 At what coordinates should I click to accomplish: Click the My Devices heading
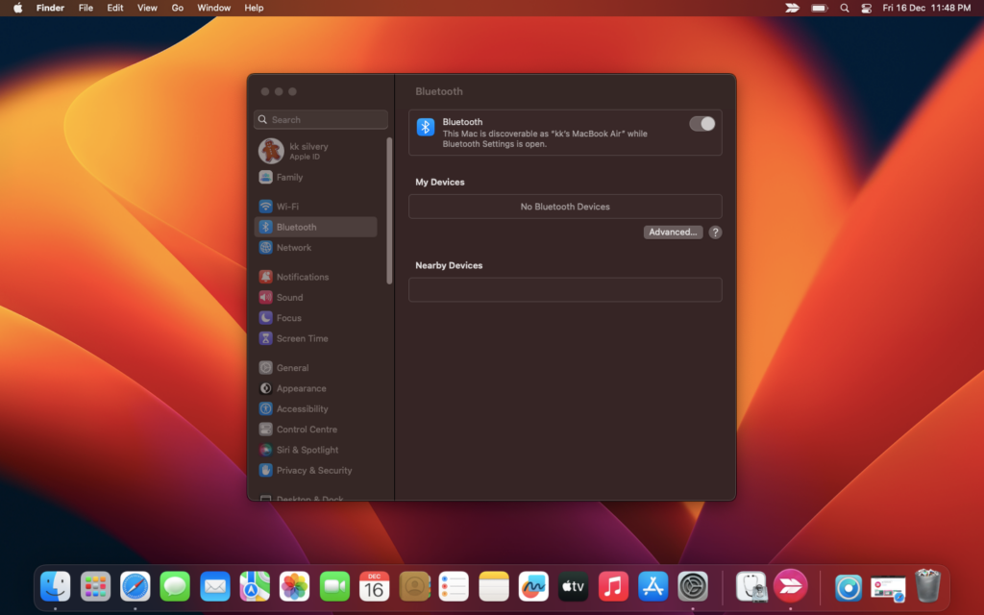440,182
